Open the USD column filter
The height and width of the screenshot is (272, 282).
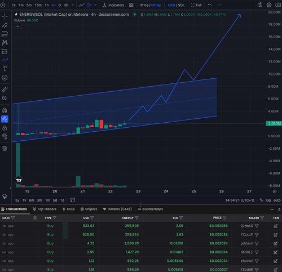tap(92, 218)
